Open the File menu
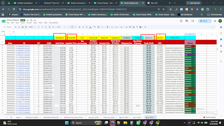 click(8, 23)
